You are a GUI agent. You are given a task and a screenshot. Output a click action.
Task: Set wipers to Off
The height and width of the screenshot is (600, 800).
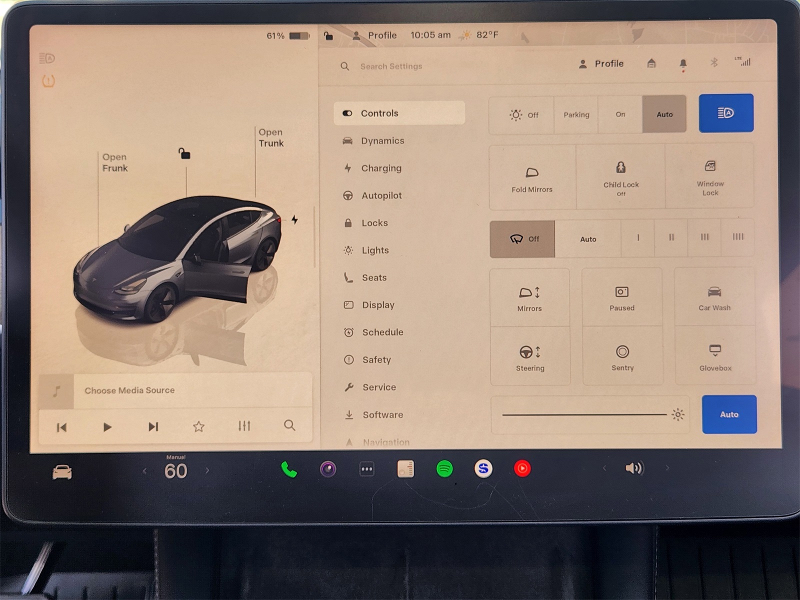pos(522,239)
